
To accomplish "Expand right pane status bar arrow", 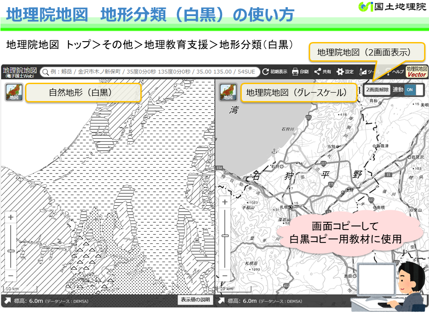I will pyautogui.click(x=221, y=301).
